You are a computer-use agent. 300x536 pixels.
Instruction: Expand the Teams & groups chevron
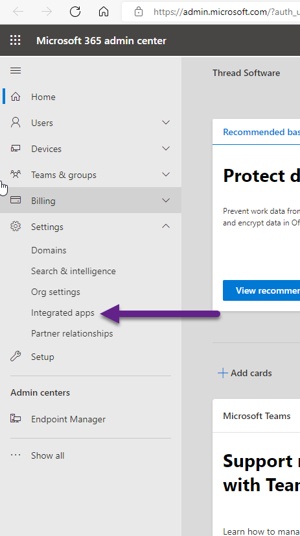tap(166, 174)
